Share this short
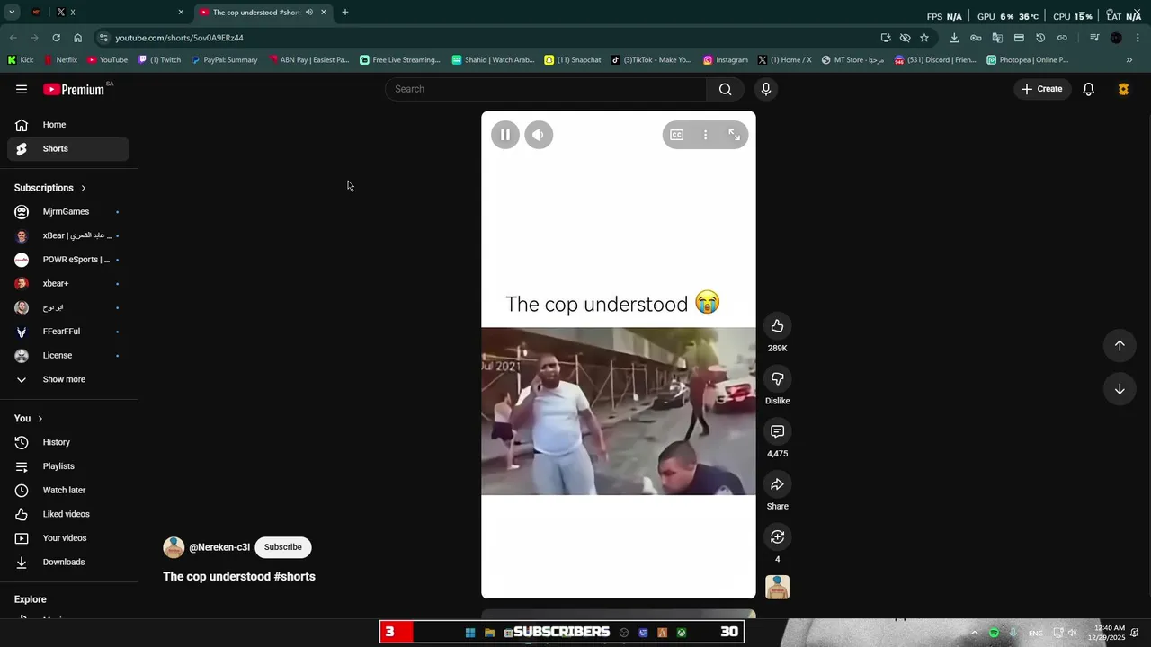 (x=778, y=484)
